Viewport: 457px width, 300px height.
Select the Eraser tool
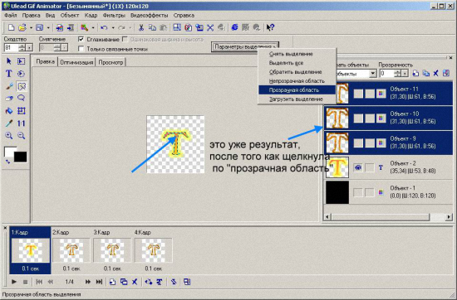(x=9, y=99)
